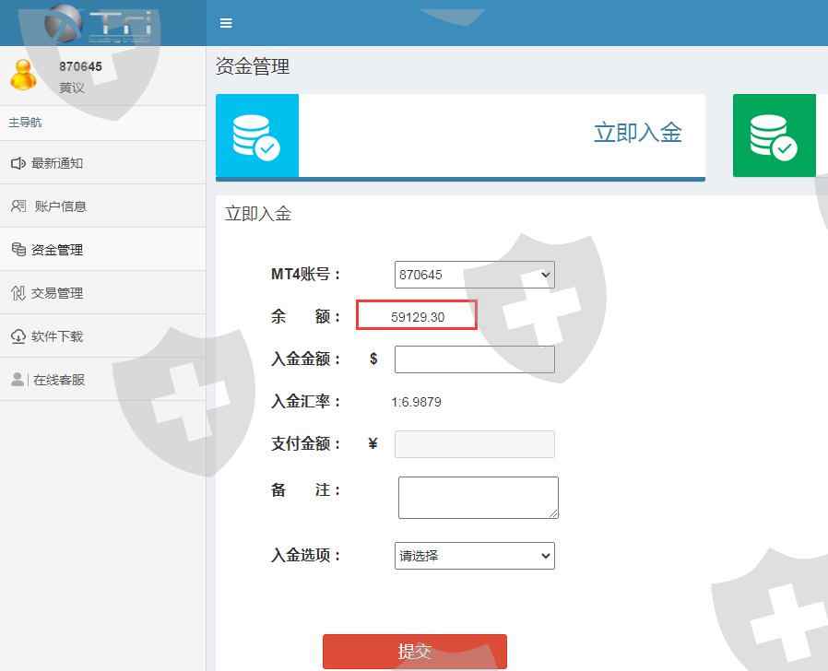The width and height of the screenshot is (828, 671).
Task: Open the MT4账号 dropdown showing 870645
Action: (474, 275)
